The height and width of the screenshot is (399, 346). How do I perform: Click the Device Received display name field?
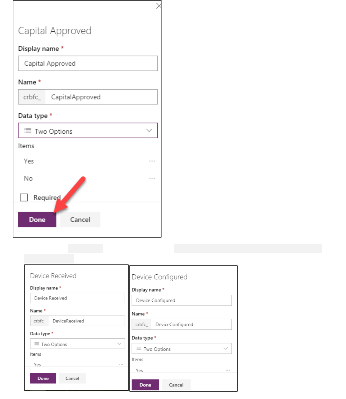click(77, 298)
